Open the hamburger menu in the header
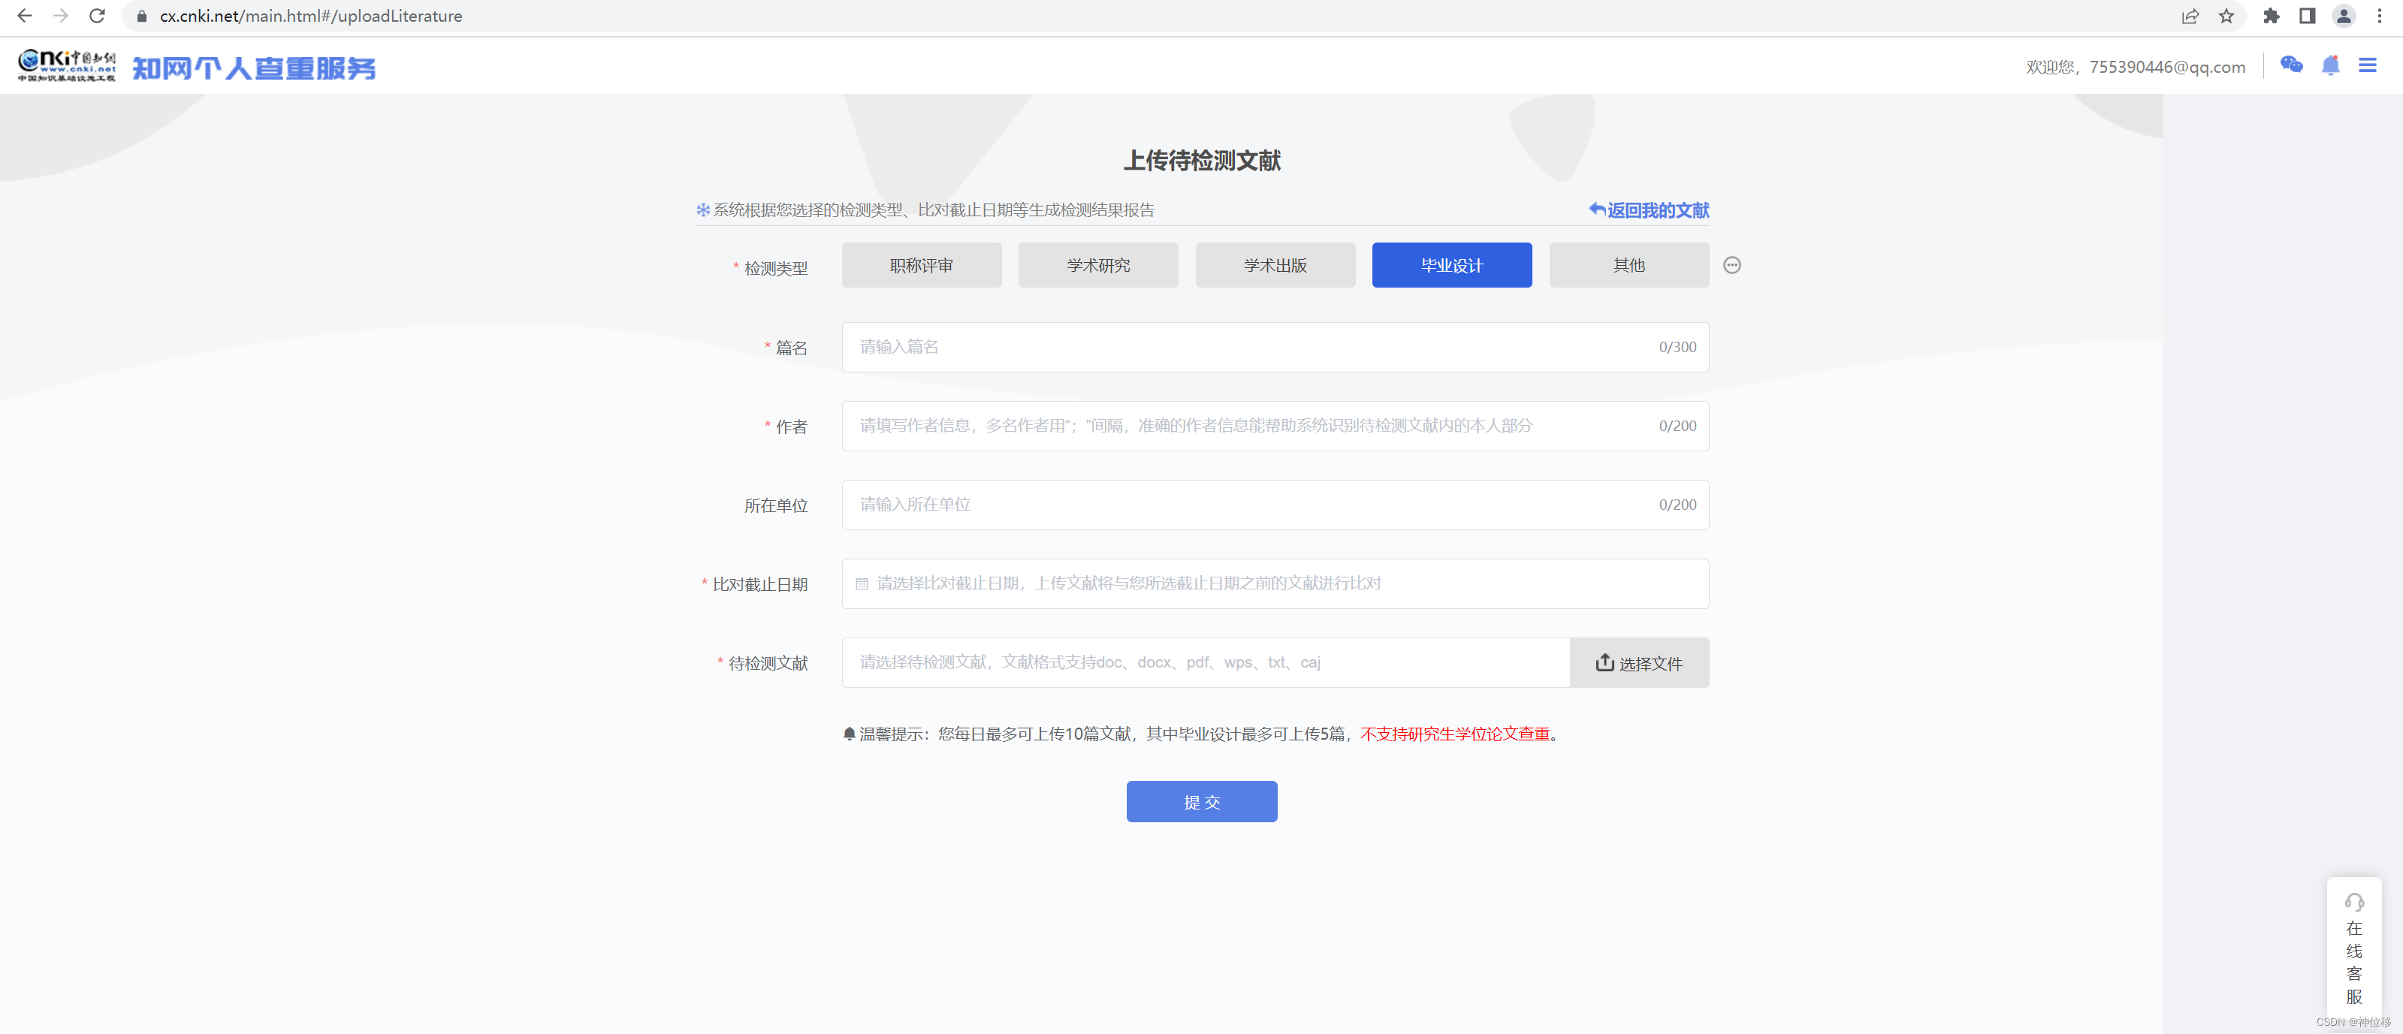 coord(2368,65)
